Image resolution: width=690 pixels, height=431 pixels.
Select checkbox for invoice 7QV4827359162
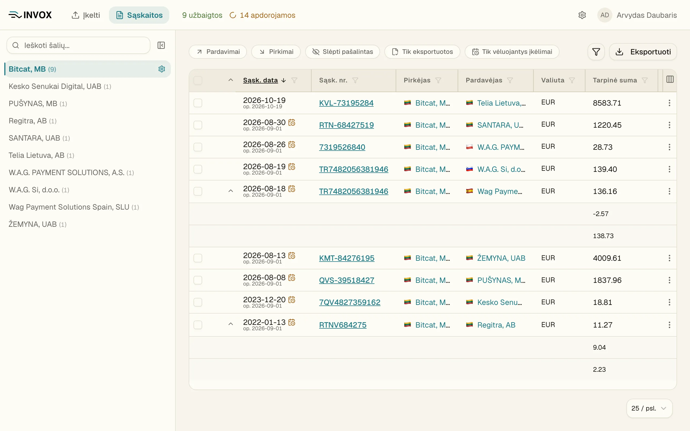pos(198,302)
